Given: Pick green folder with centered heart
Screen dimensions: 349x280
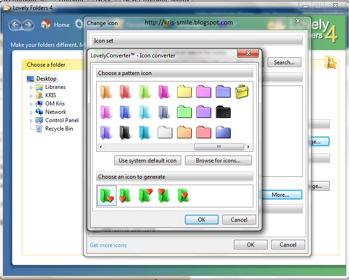Looking at the screenshot, I should (x=183, y=195).
